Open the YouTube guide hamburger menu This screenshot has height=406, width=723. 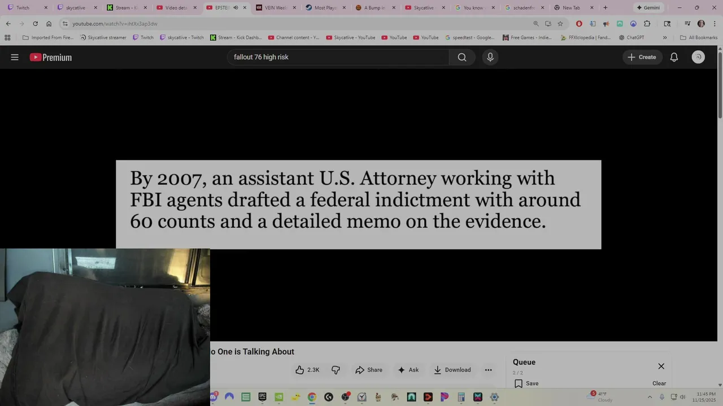(15, 57)
